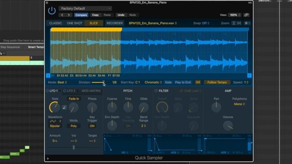Click the Paste button

pyautogui.click(x=107, y=15)
